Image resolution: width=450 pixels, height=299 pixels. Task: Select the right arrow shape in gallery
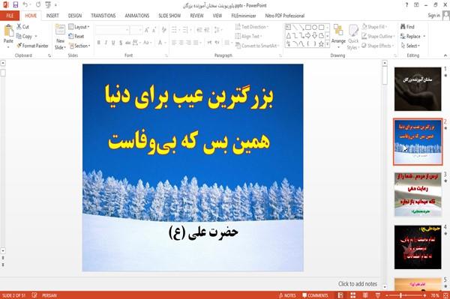[x=308, y=35]
